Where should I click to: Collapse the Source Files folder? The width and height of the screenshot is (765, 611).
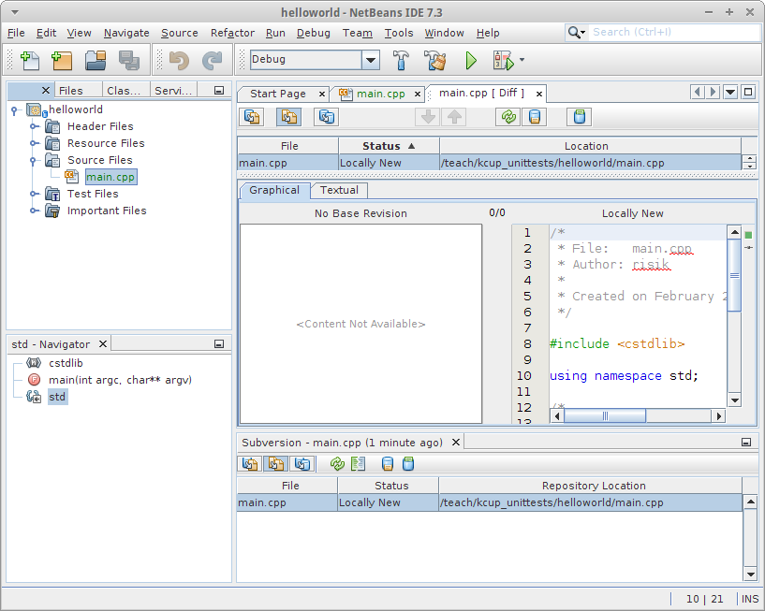coord(34,160)
